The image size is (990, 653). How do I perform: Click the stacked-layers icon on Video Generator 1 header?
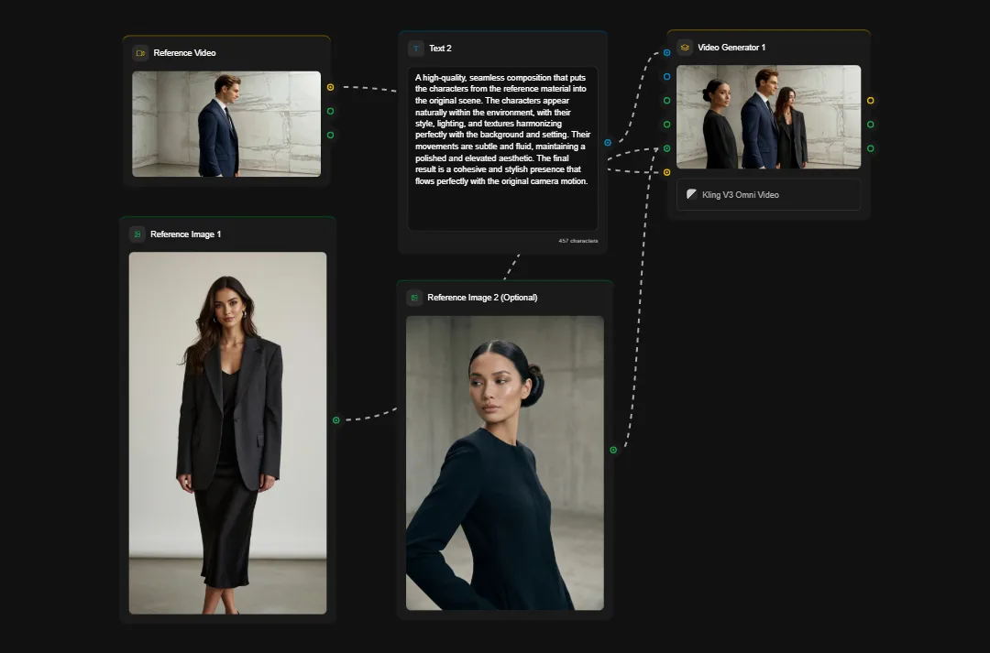tap(683, 47)
